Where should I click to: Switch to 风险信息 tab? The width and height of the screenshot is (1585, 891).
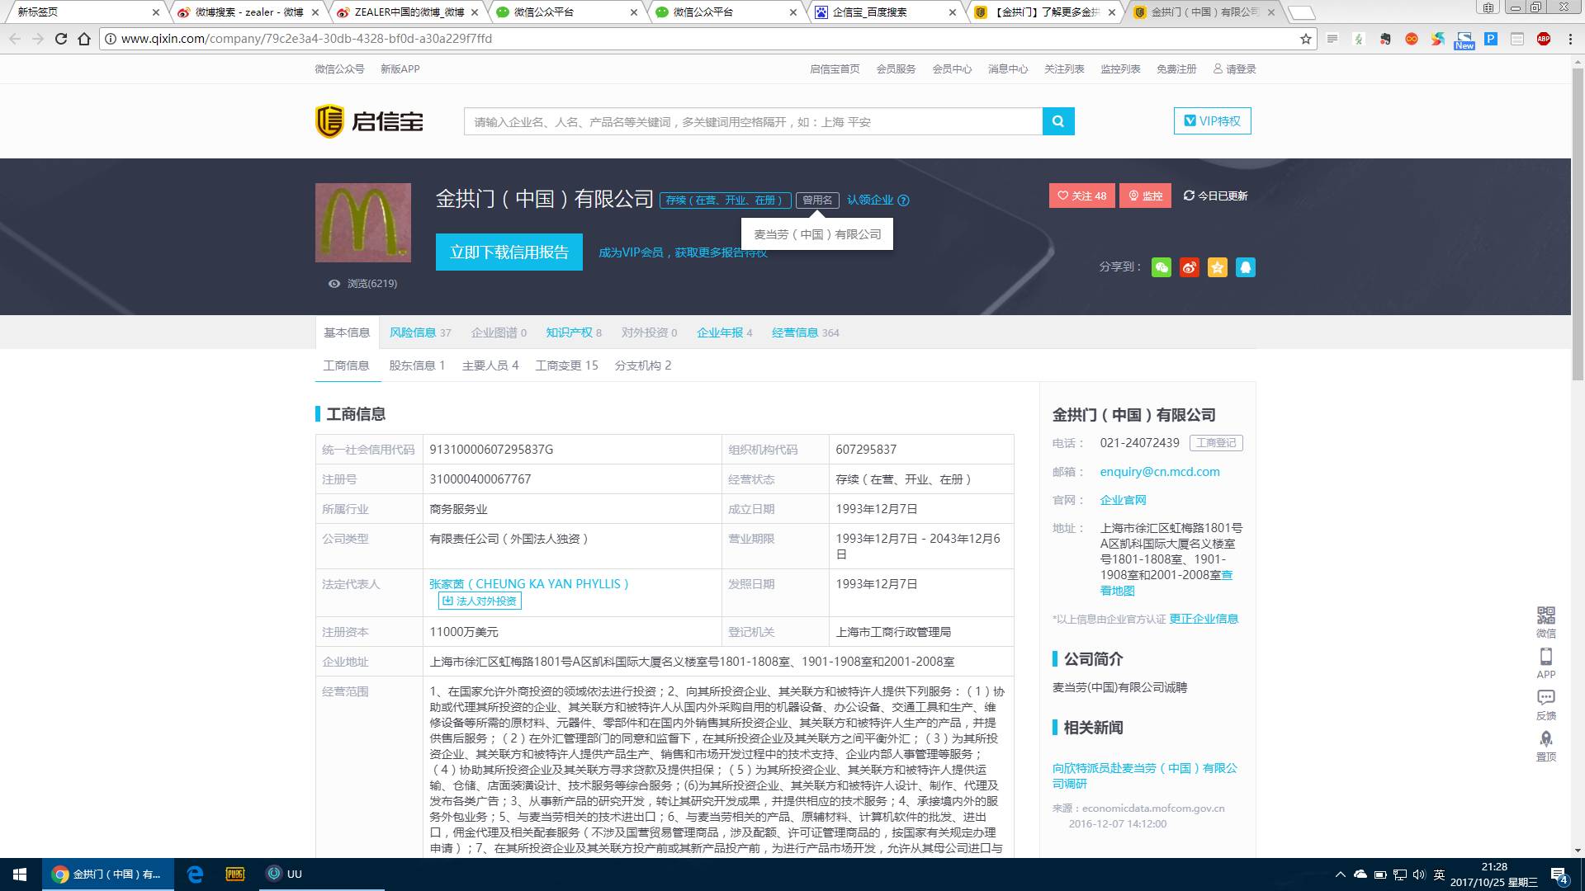(x=413, y=332)
